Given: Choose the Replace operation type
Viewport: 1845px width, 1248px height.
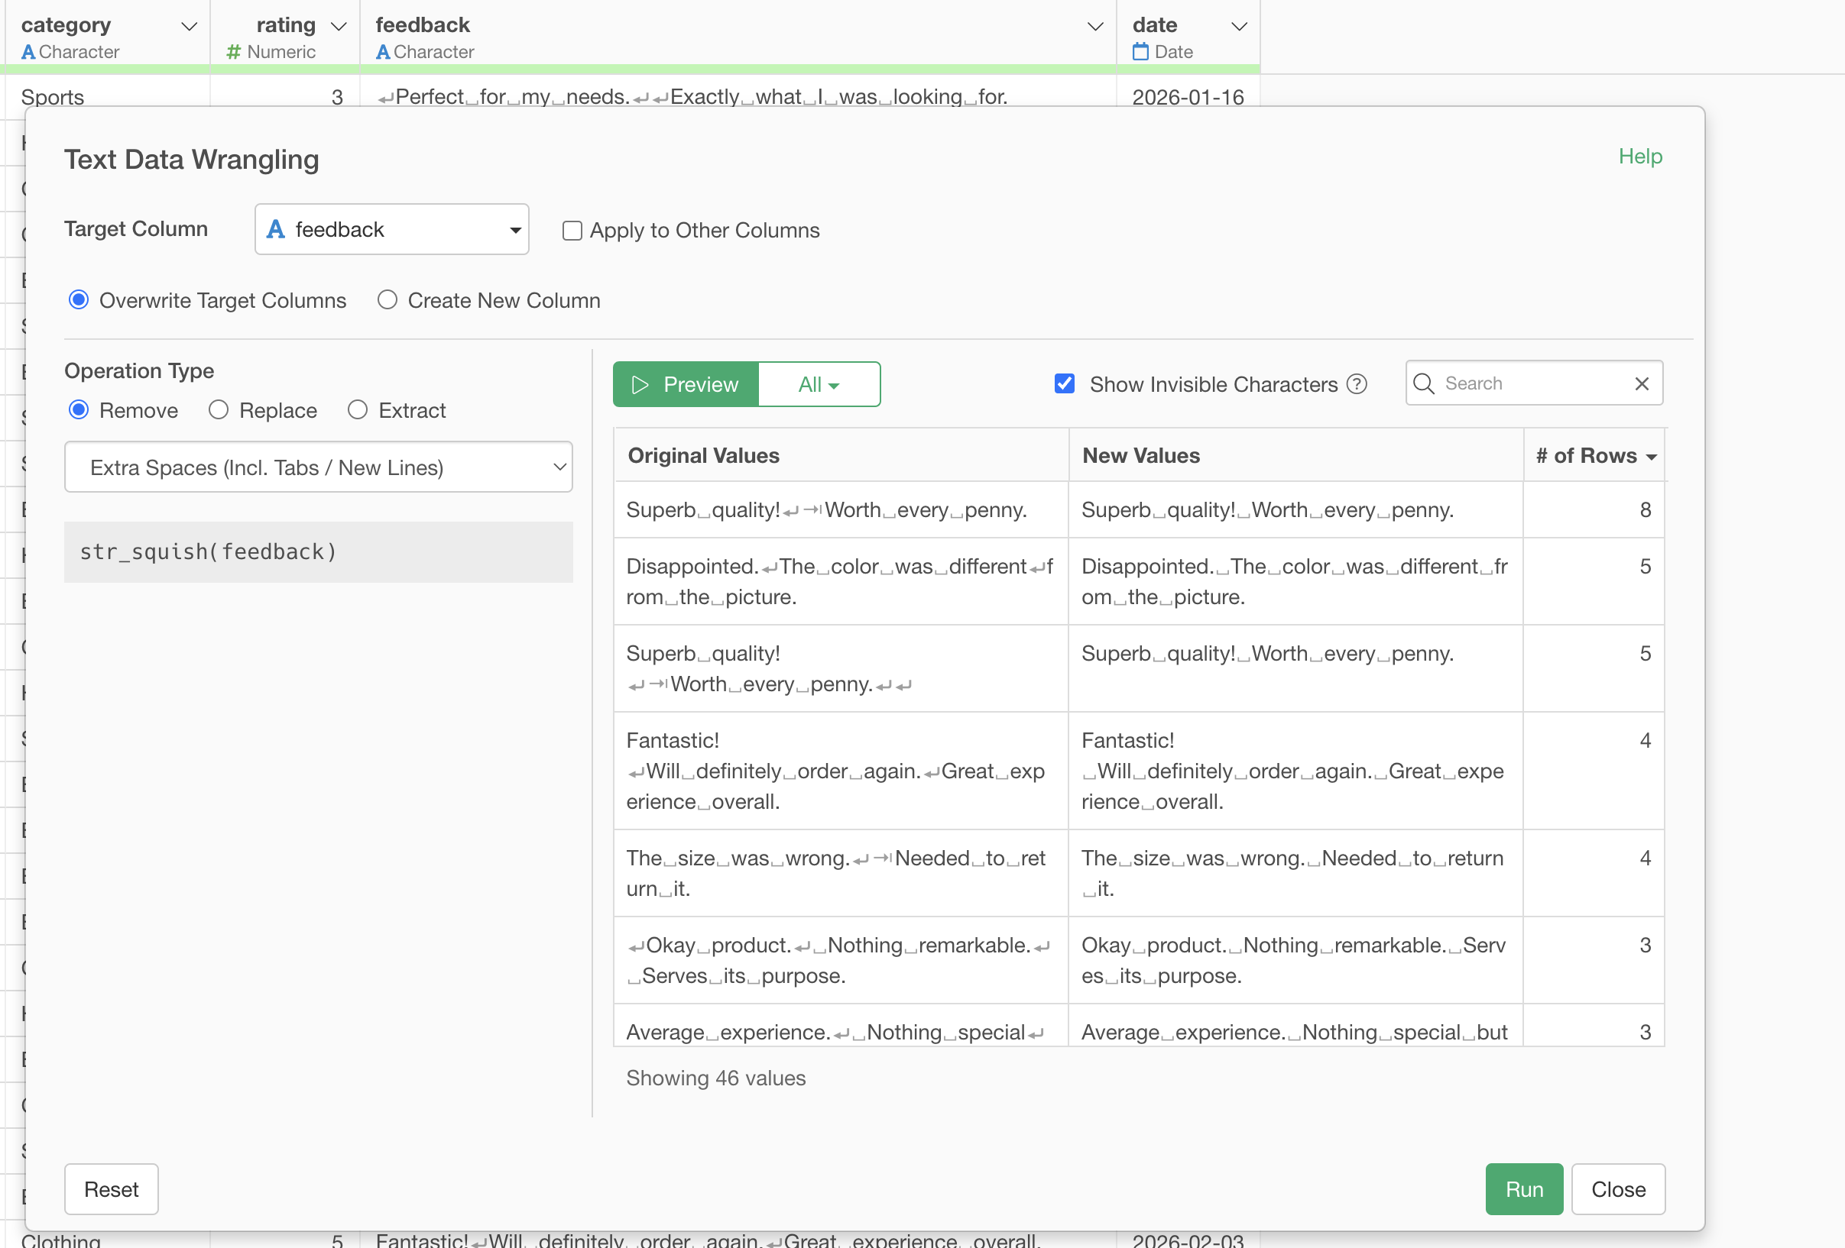Looking at the screenshot, I should [219, 410].
